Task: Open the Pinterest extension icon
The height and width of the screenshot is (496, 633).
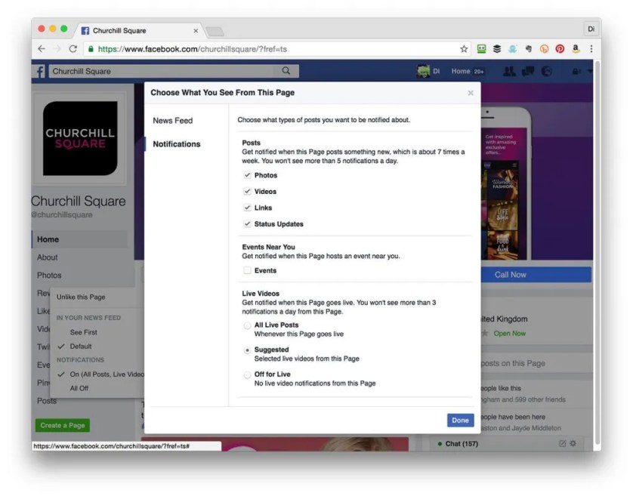Action: click(560, 49)
